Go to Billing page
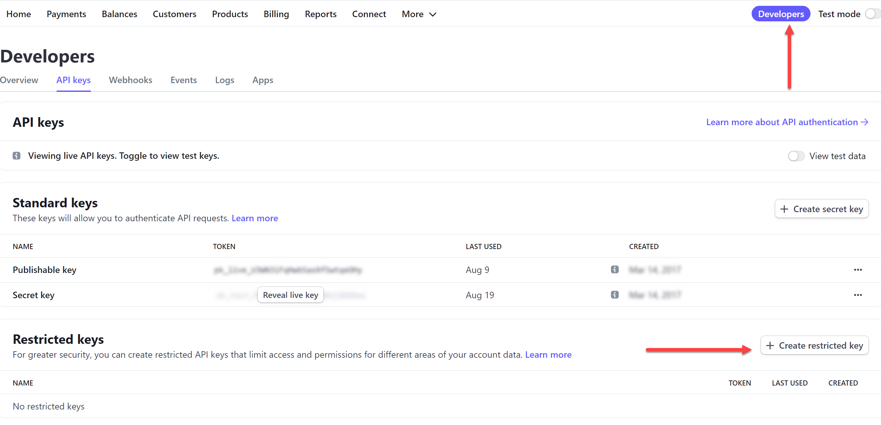Screen dimensions: 881x425 pyautogui.click(x=276, y=14)
